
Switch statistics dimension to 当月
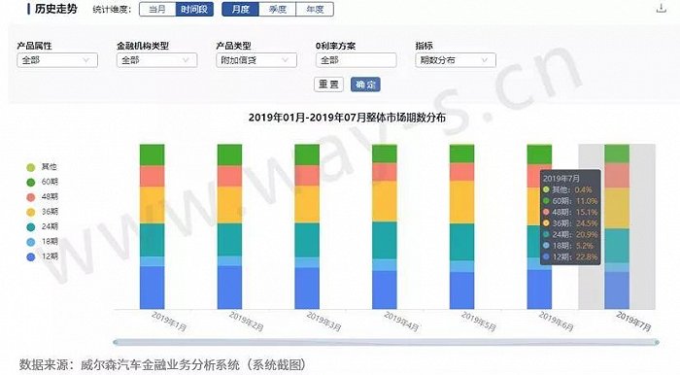[157, 9]
